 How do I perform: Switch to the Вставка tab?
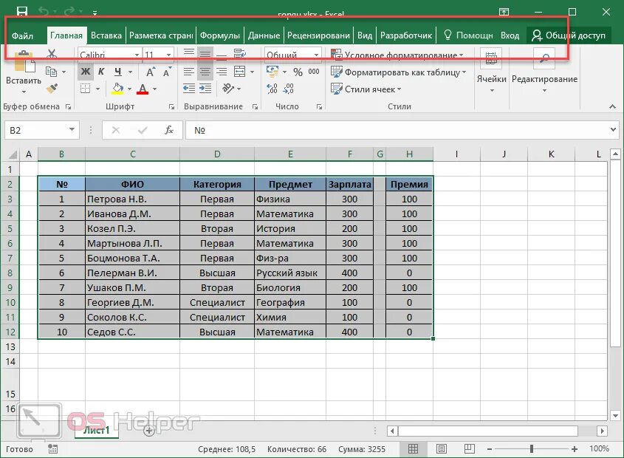106,35
